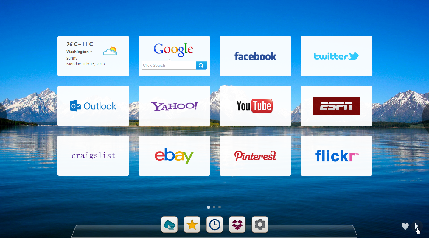Open the Yahoo! tile

[174, 106]
